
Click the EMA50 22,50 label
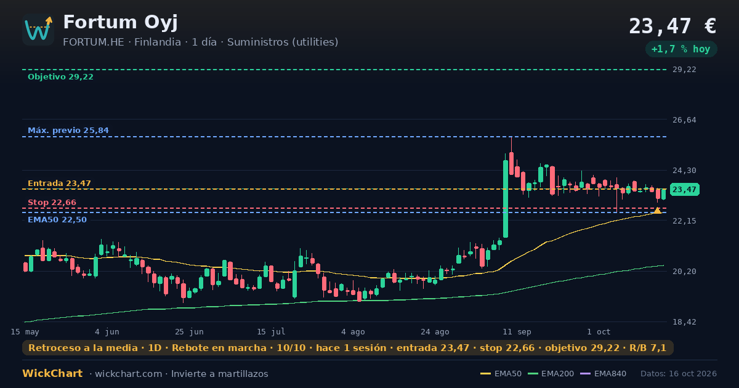pyautogui.click(x=57, y=220)
